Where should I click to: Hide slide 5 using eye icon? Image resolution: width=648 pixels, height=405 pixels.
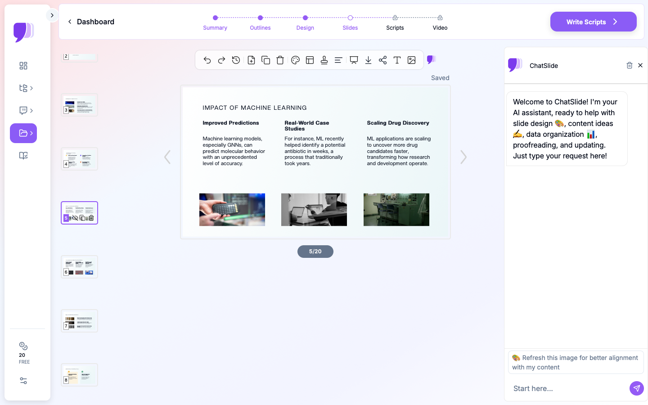click(x=75, y=218)
